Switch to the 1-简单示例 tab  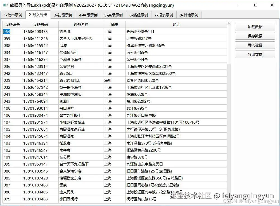click(13, 15)
